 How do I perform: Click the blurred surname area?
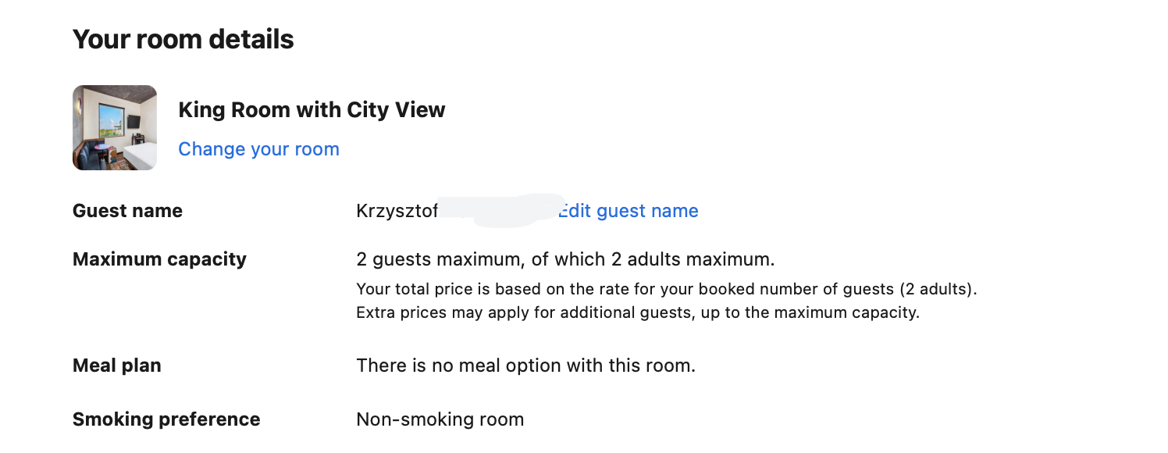coord(500,211)
